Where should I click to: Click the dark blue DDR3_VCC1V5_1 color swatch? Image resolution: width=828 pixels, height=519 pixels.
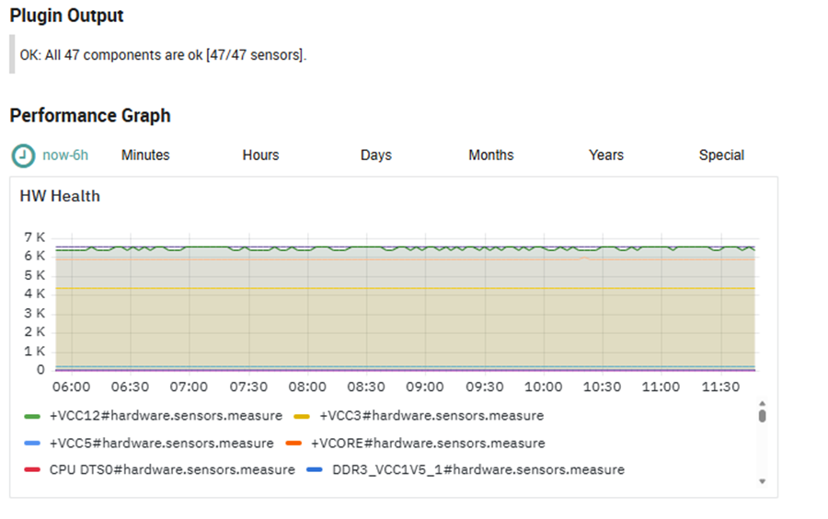pos(315,470)
